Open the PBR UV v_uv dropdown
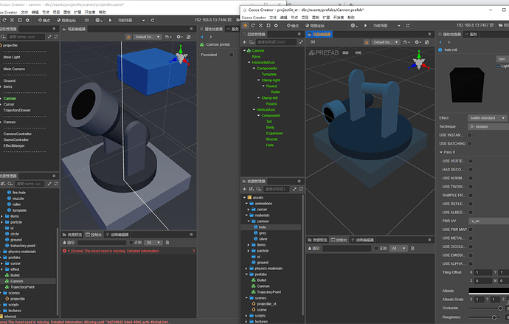The height and width of the screenshot is (324, 509). (x=488, y=221)
